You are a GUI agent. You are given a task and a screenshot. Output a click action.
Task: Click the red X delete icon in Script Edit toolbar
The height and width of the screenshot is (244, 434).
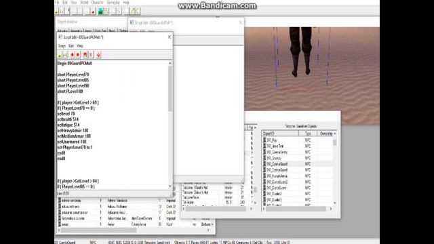click(91, 55)
